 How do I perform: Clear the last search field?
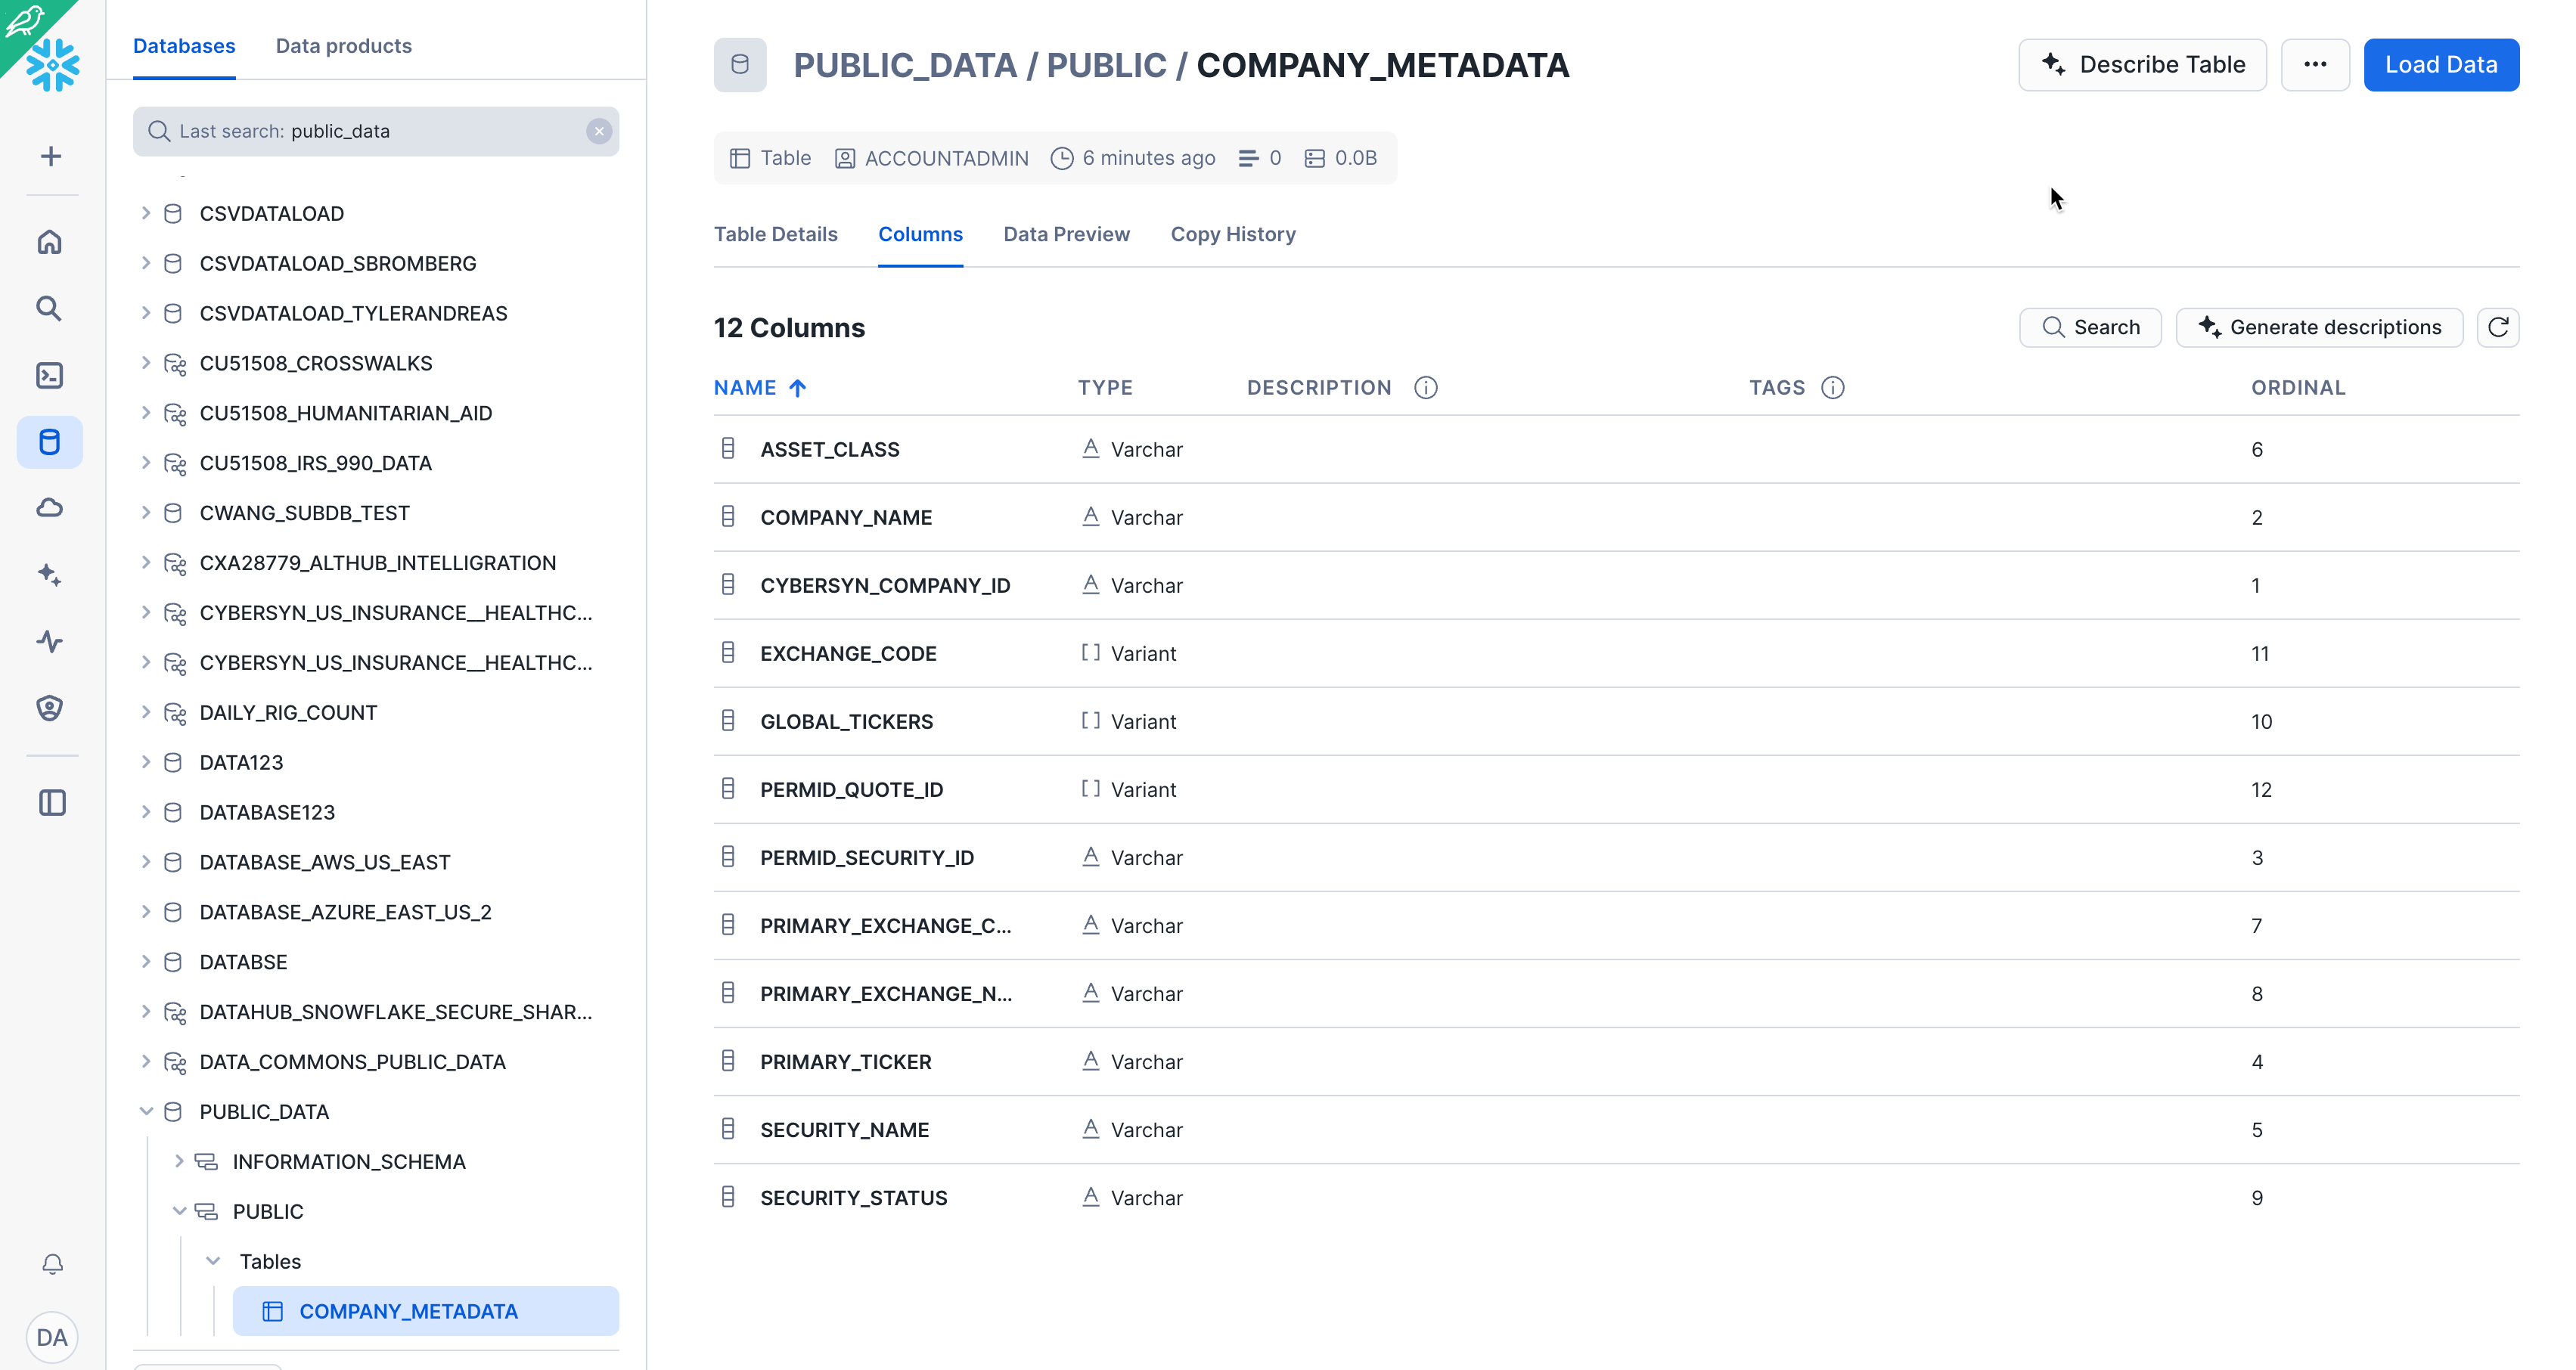coord(598,131)
